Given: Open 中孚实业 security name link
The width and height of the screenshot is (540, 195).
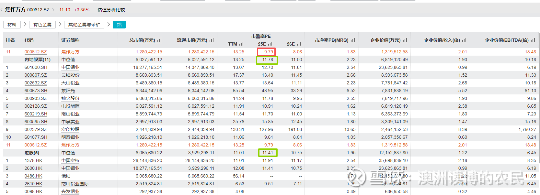Looking at the screenshot, I should [70, 122].
